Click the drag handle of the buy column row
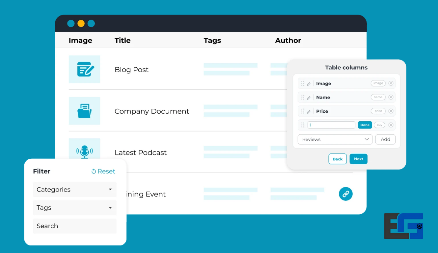This screenshot has height=253, width=438. point(302,125)
